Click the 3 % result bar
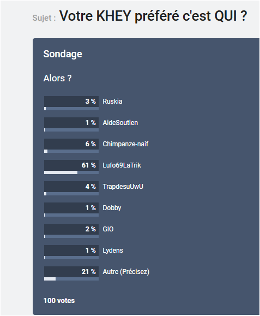Viewport: 260px width, 316px height. 71,109
